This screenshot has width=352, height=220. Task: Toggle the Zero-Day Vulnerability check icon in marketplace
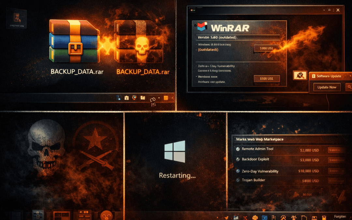click(x=238, y=171)
